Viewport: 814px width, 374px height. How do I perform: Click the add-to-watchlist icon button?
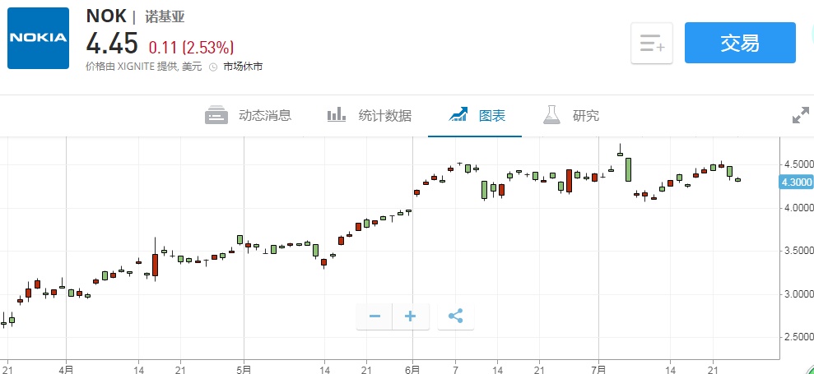click(x=652, y=43)
